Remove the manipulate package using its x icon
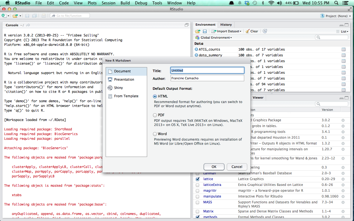 [343, 196]
